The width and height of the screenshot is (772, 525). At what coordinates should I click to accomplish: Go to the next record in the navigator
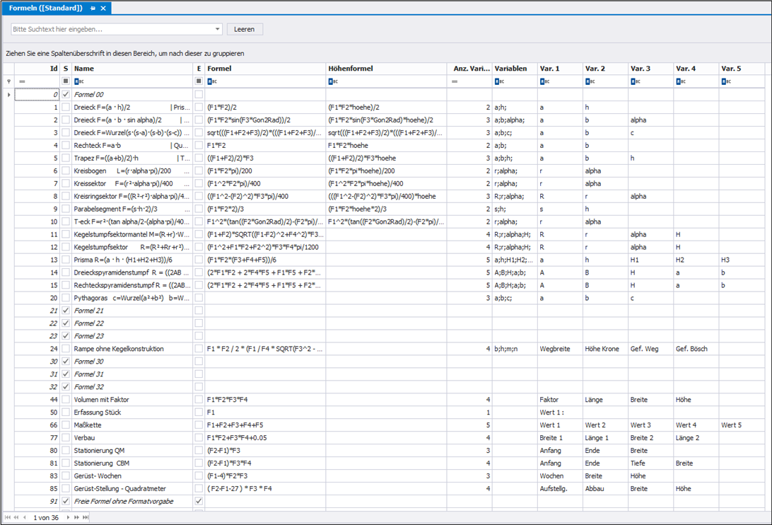[69, 518]
